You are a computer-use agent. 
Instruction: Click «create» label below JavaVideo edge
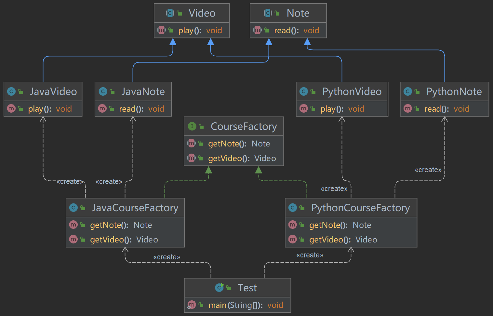click(70, 182)
